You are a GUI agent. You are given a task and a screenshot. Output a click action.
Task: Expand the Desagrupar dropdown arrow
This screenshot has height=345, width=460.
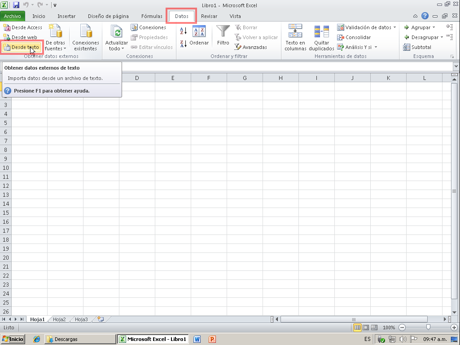tap(442, 37)
